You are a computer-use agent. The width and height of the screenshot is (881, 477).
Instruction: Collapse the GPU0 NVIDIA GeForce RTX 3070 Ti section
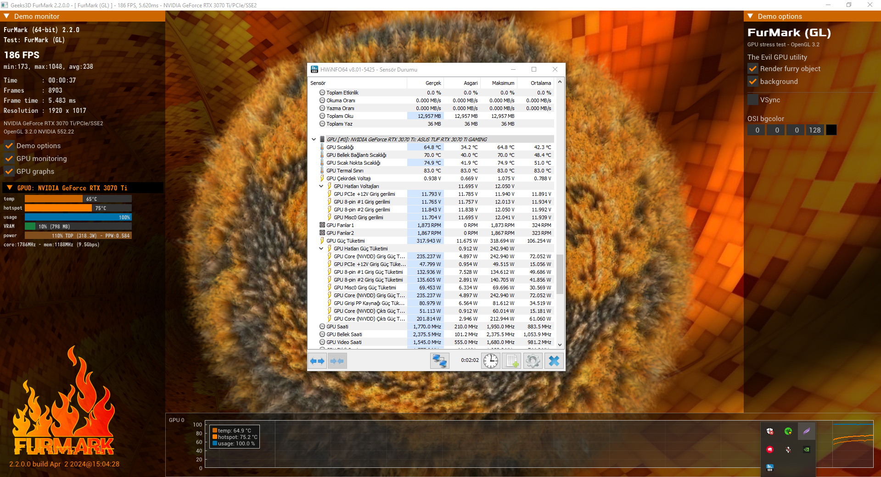click(10, 188)
